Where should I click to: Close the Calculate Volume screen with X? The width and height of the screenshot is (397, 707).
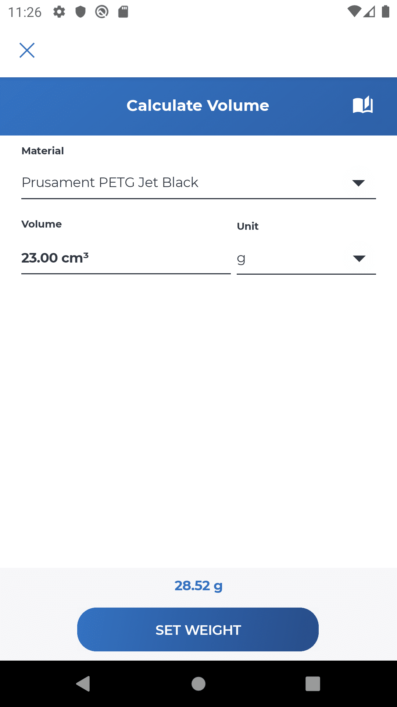click(27, 50)
